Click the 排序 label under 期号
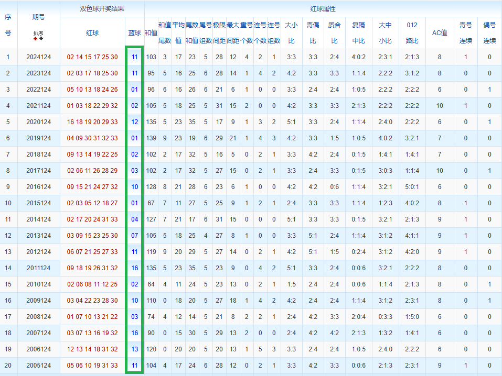Screen dimensions: 502x376 coord(38,33)
